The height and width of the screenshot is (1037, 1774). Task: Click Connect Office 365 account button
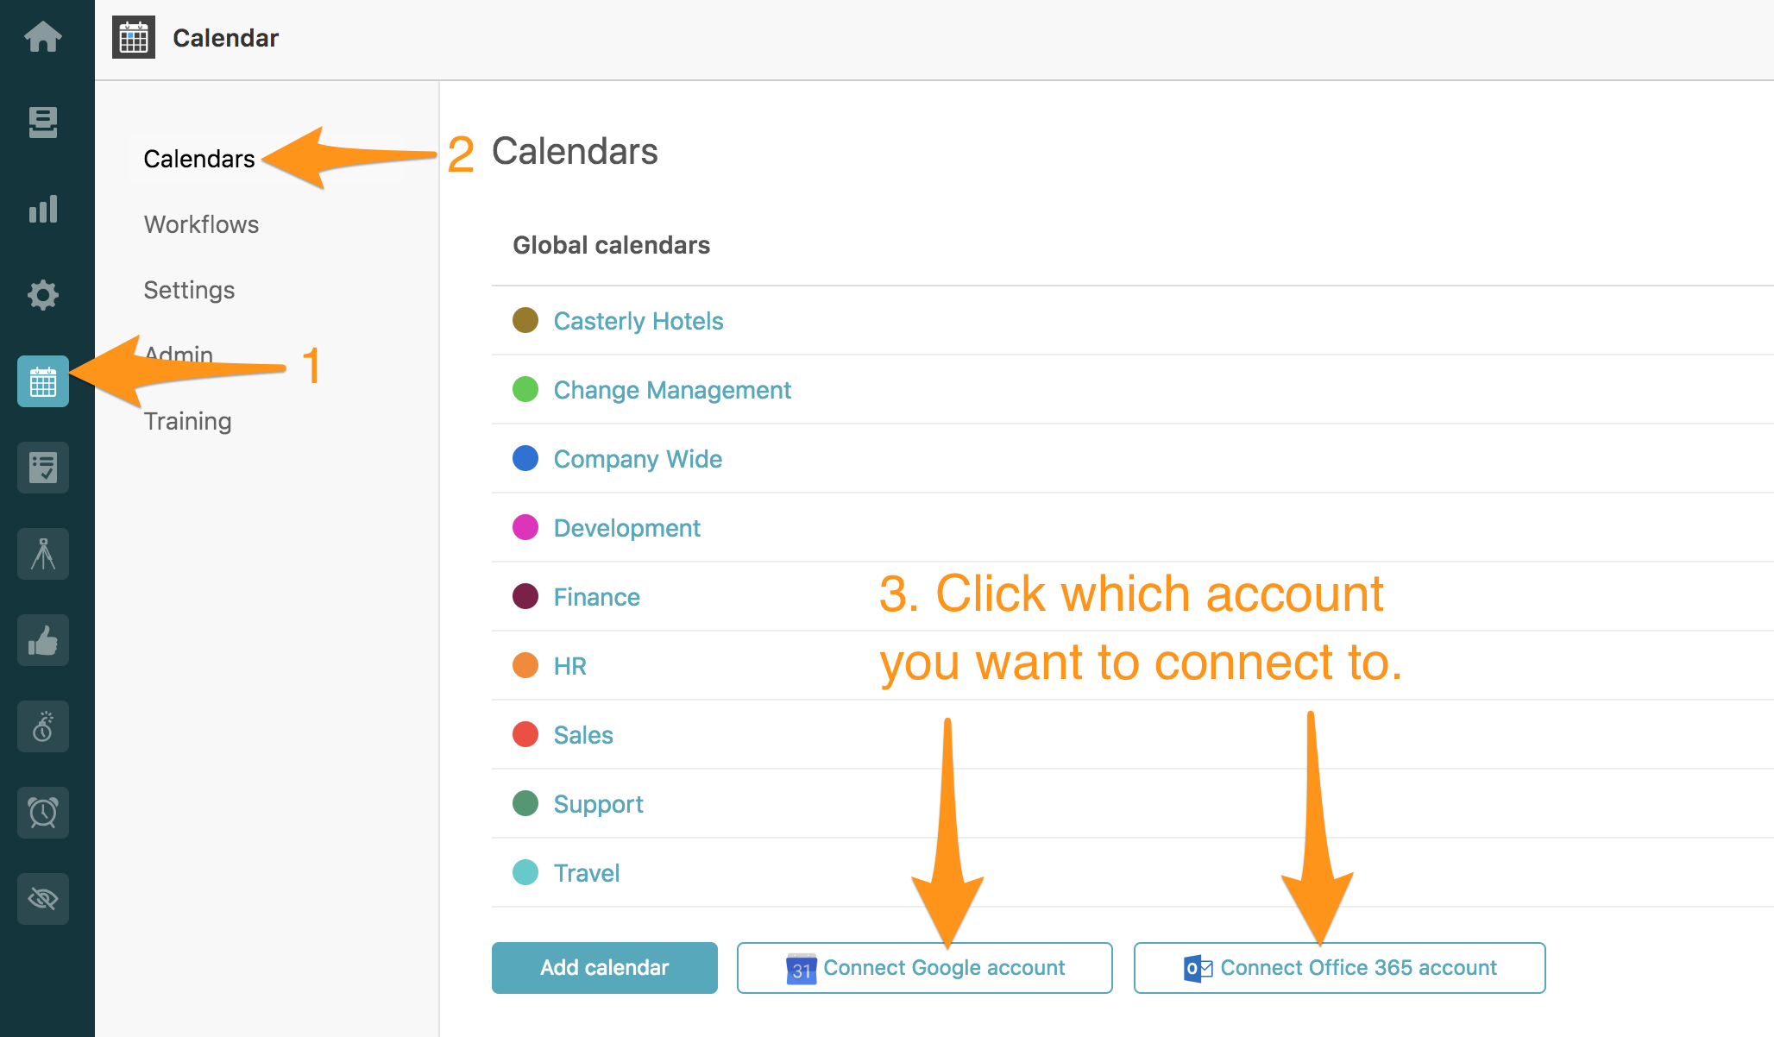[1339, 968]
